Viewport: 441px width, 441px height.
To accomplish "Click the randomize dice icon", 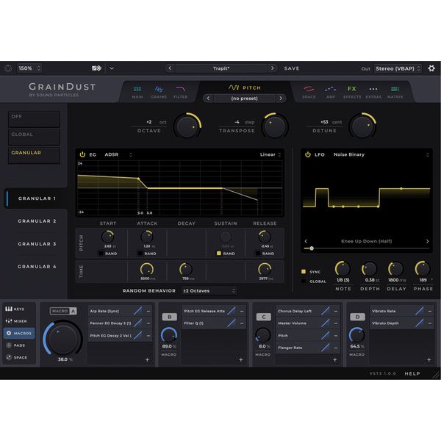I will [96, 68].
